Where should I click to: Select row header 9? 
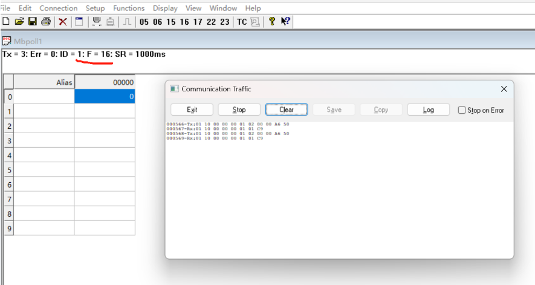click(9, 228)
